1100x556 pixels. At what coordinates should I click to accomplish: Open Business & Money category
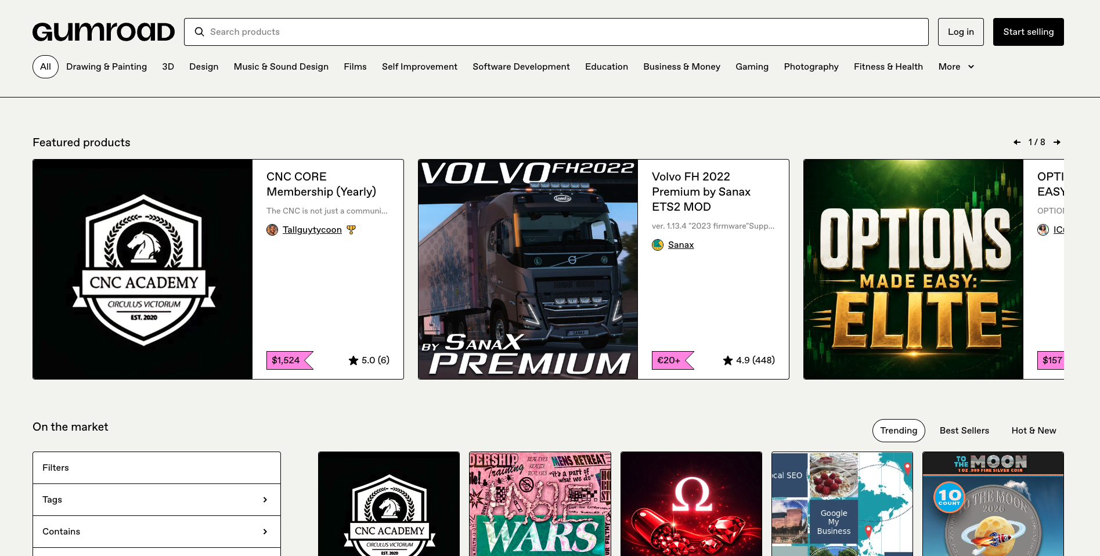pyautogui.click(x=681, y=67)
